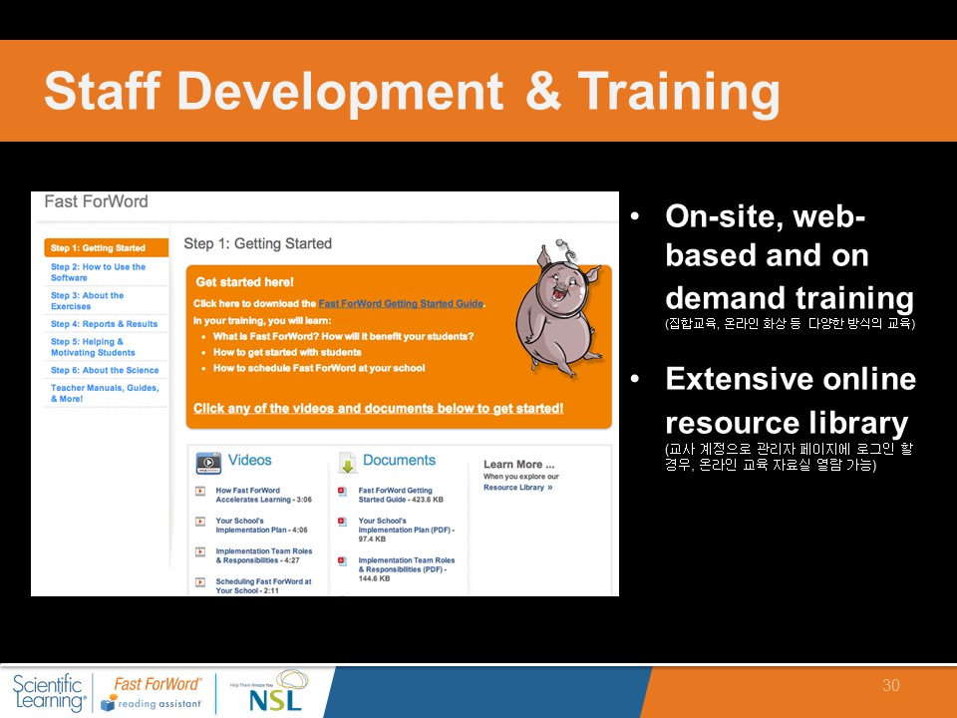Download Your School's Implementation Plan (PDF)

pyautogui.click(x=407, y=530)
